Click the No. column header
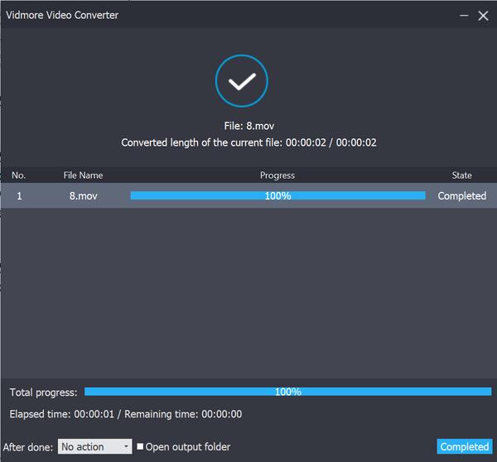Image resolution: width=497 pixels, height=462 pixels. (18, 176)
